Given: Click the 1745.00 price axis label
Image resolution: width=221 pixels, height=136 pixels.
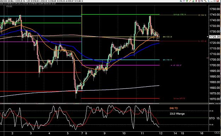Looking at the screenshot, I should [215, 14].
